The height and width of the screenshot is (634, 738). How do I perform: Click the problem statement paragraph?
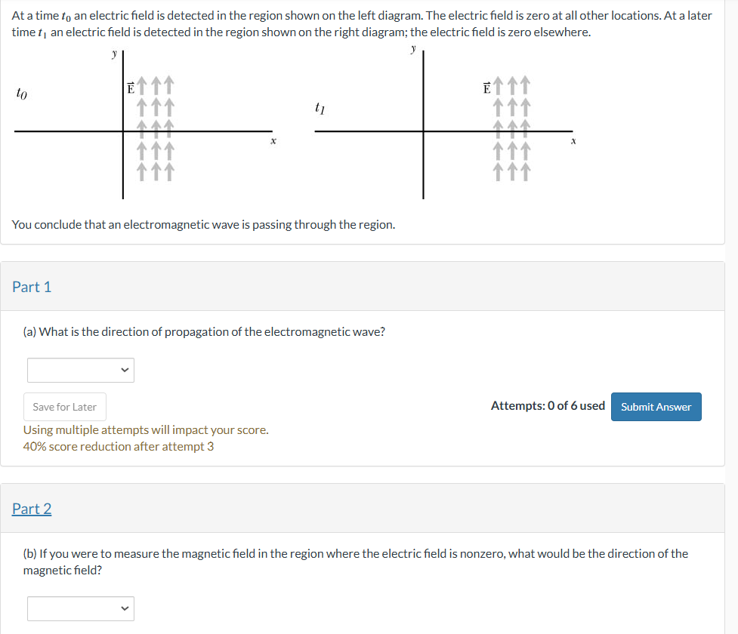tap(363, 23)
